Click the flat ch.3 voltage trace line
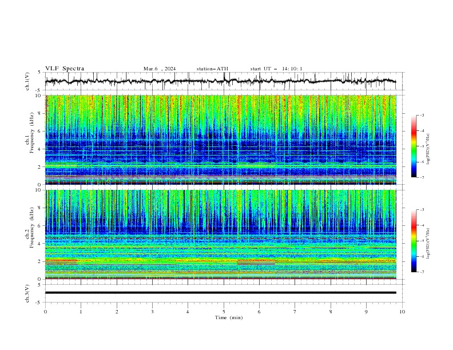The height and width of the screenshot is (350, 453). click(x=220, y=293)
